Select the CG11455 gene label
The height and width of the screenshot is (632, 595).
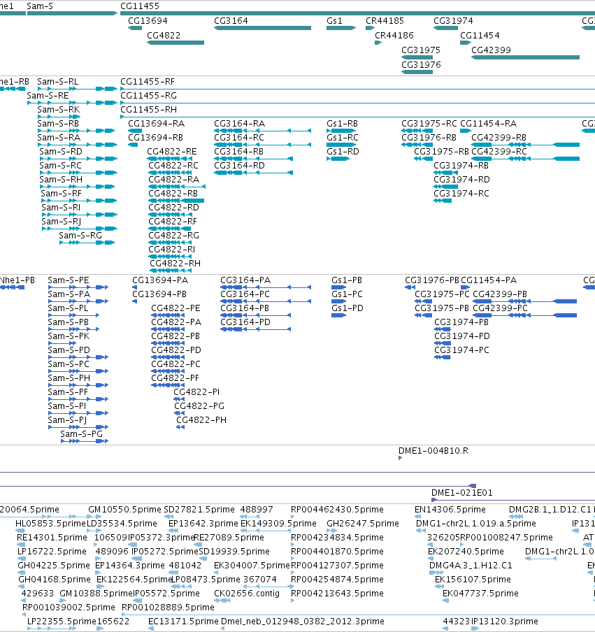(x=140, y=6)
